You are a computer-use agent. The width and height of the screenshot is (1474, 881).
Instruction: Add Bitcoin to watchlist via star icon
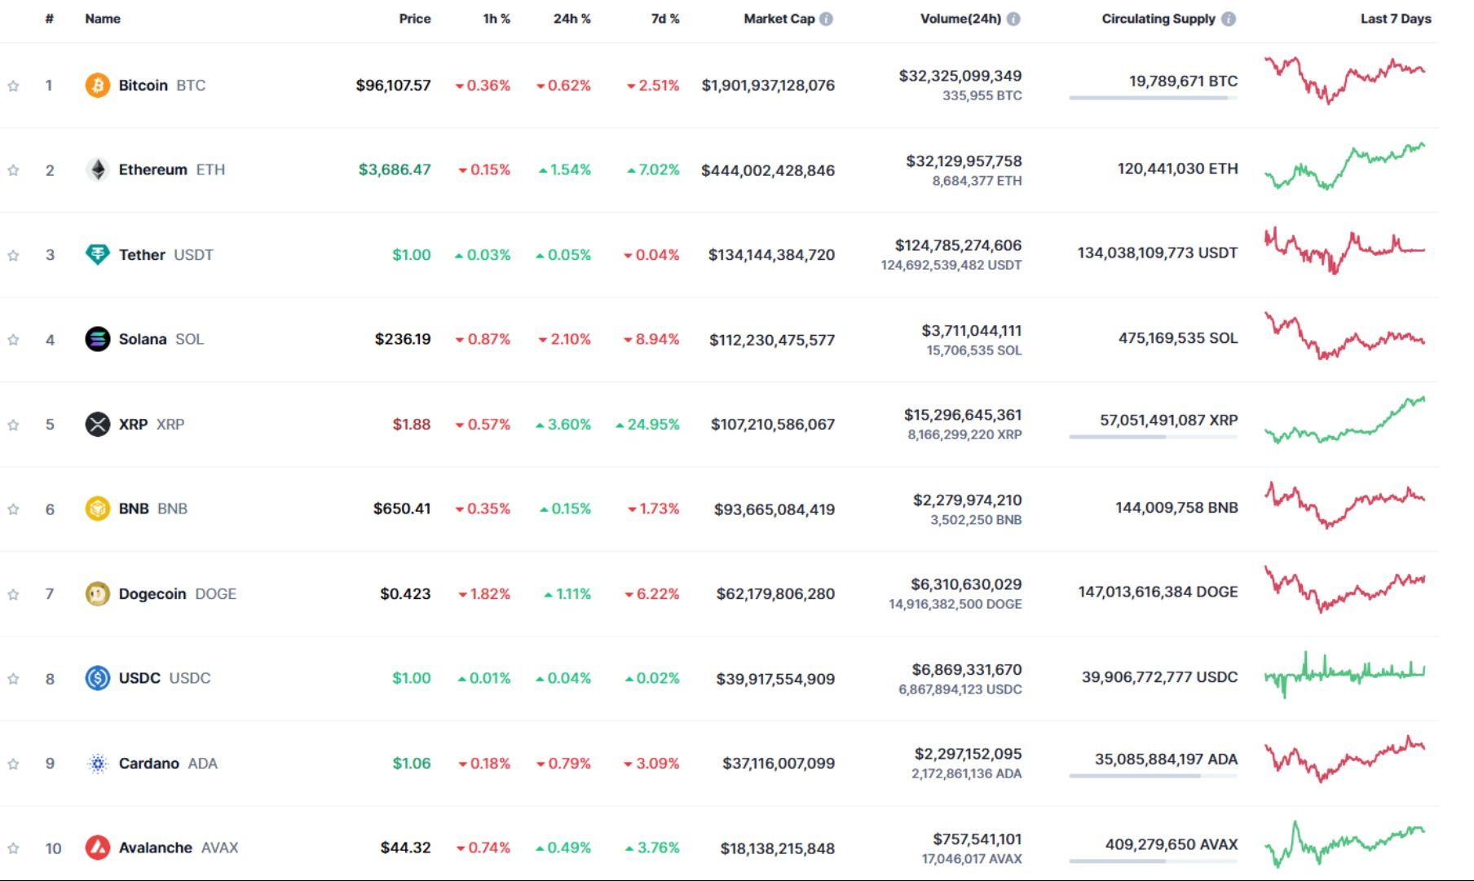pos(13,84)
